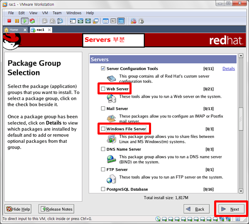Click the Unity mode icon with warning

click(x=96, y=21)
